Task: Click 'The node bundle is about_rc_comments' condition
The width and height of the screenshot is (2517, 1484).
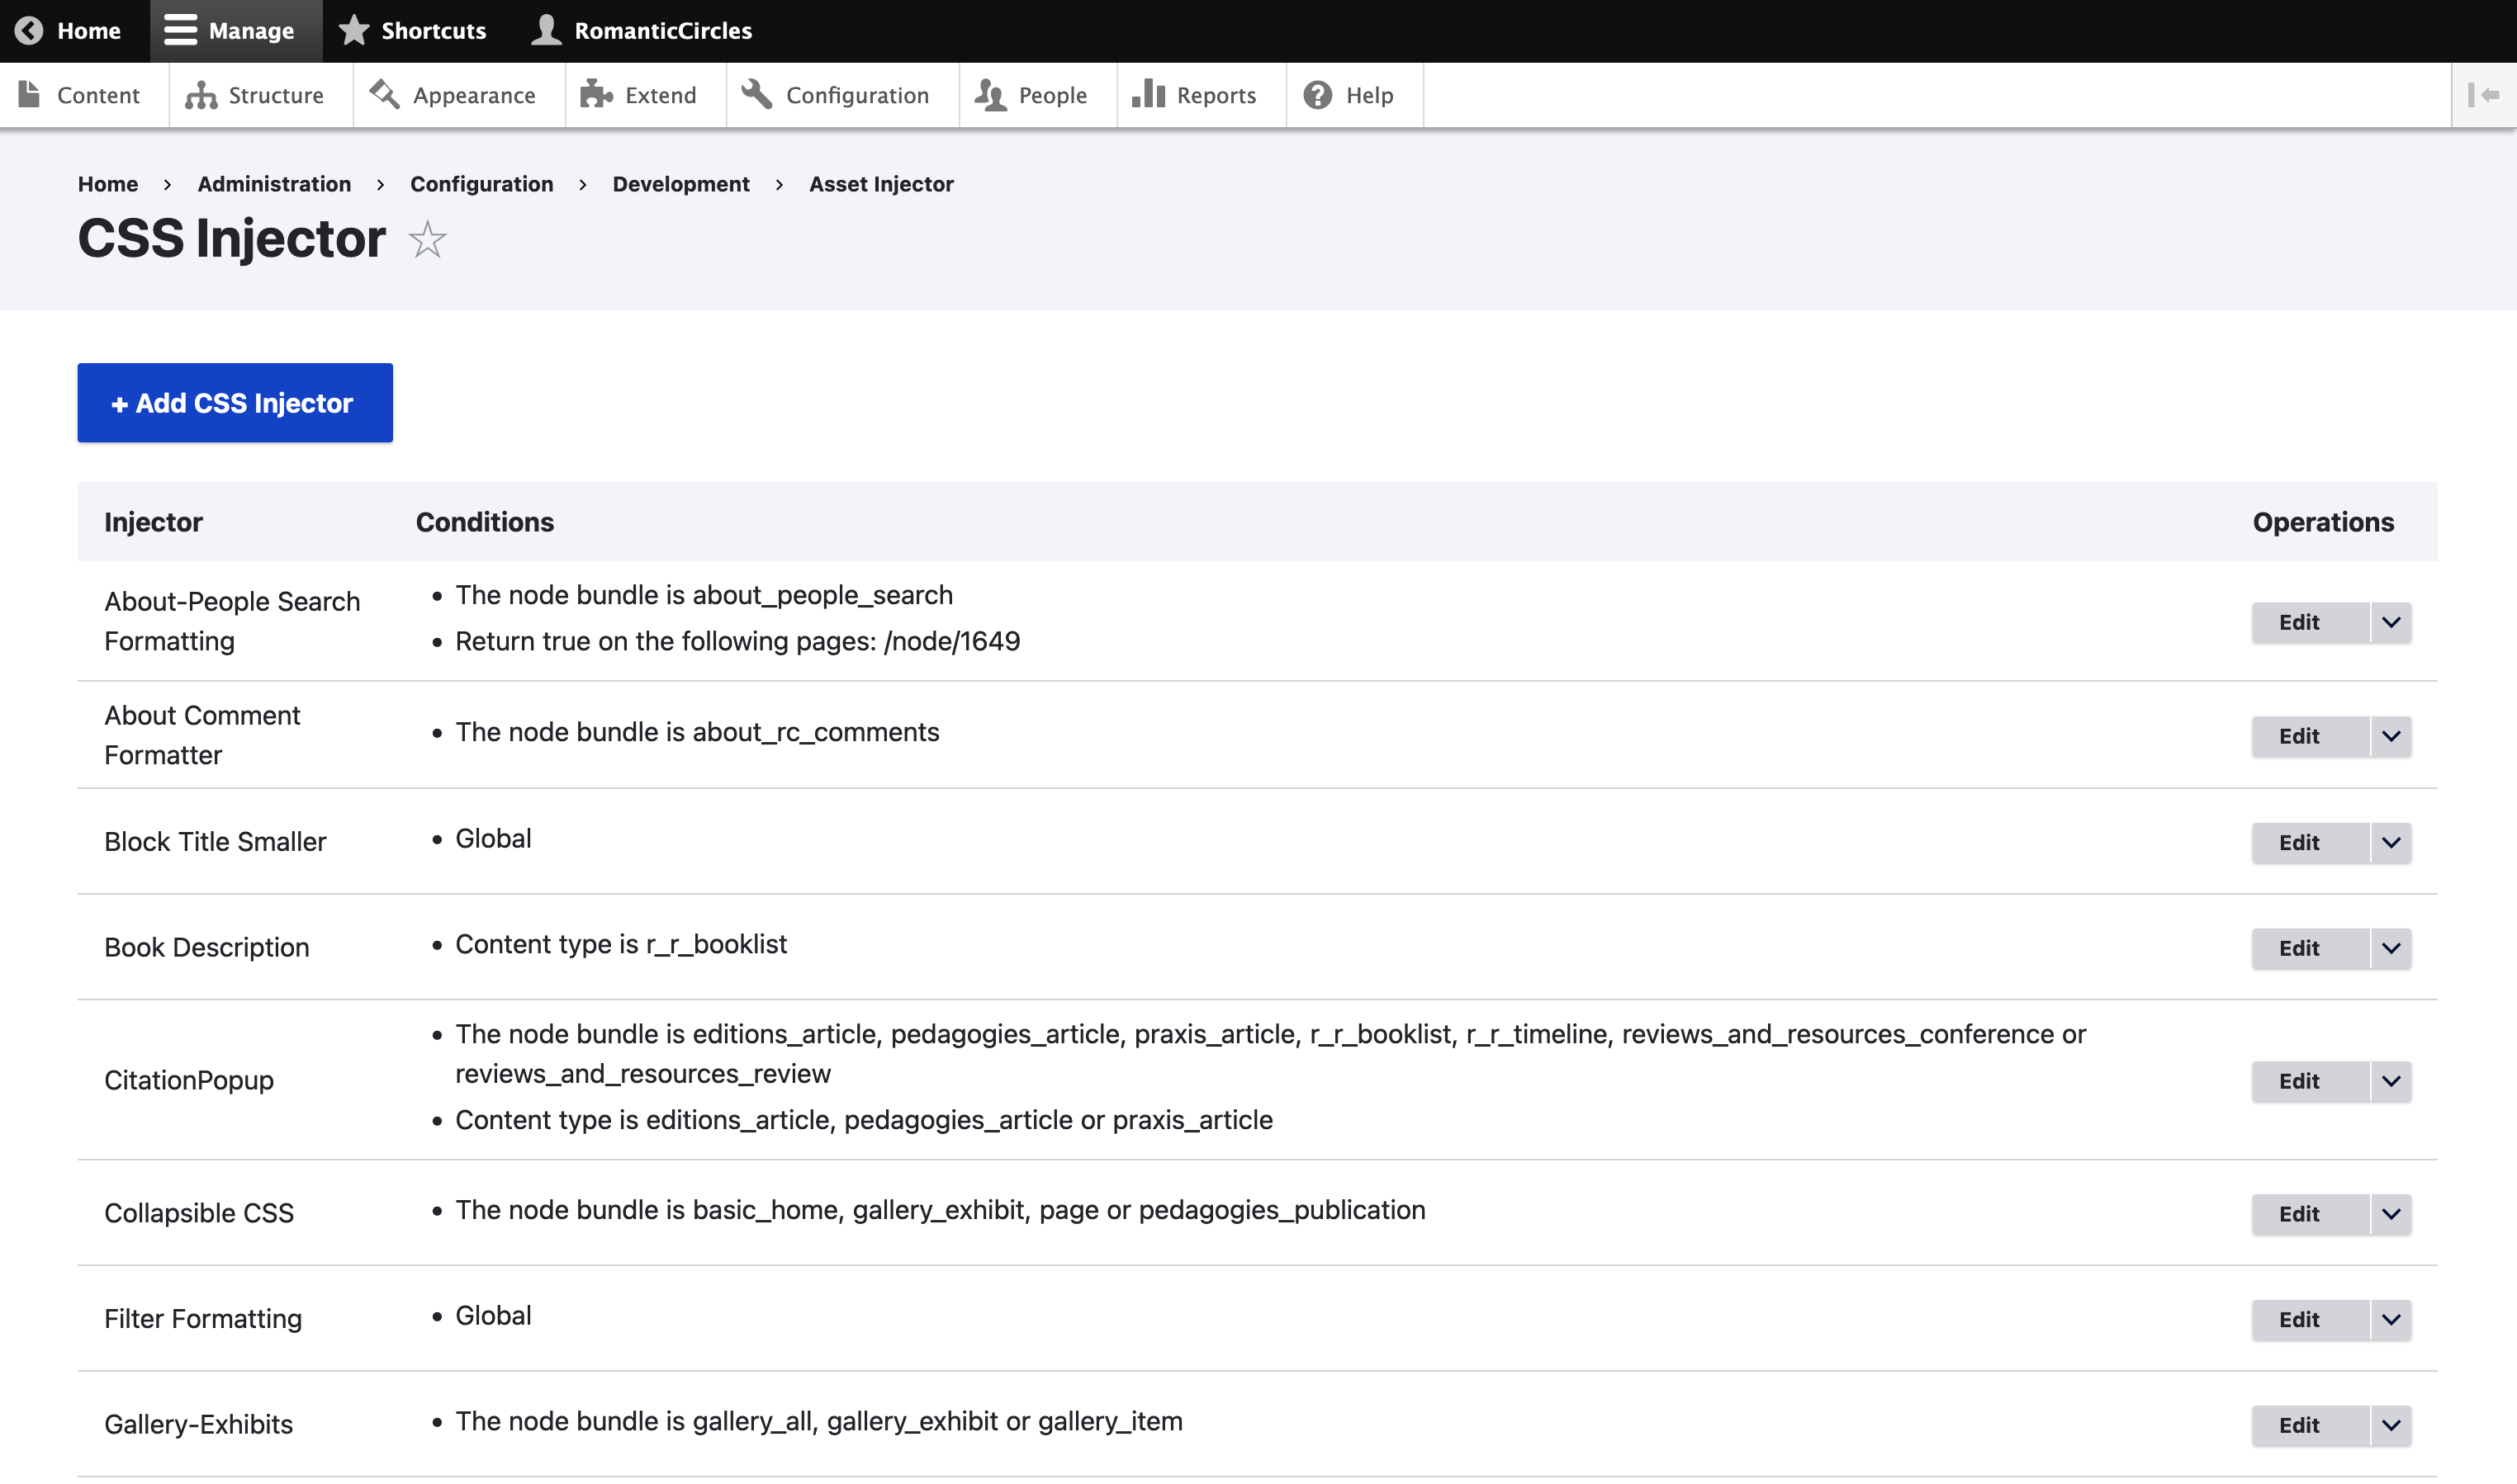Action: (x=697, y=732)
